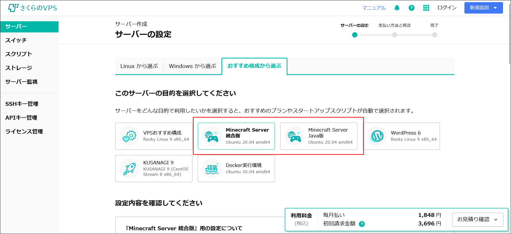Screen dimensions: 511x234
Task: Open the help question mark icon in the header
Action: click(411, 8)
